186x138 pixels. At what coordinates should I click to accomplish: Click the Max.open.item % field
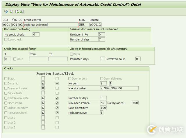103,103
